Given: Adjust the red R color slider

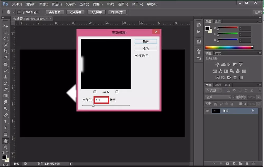Looking at the screenshot, I should pyautogui.click(x=218, y=29).
